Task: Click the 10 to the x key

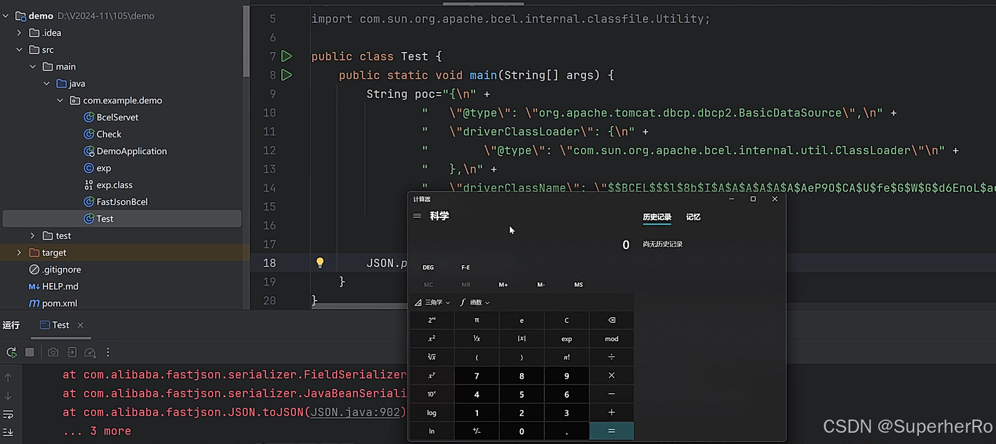Action: pyautogui.click(x=432, y=394)
